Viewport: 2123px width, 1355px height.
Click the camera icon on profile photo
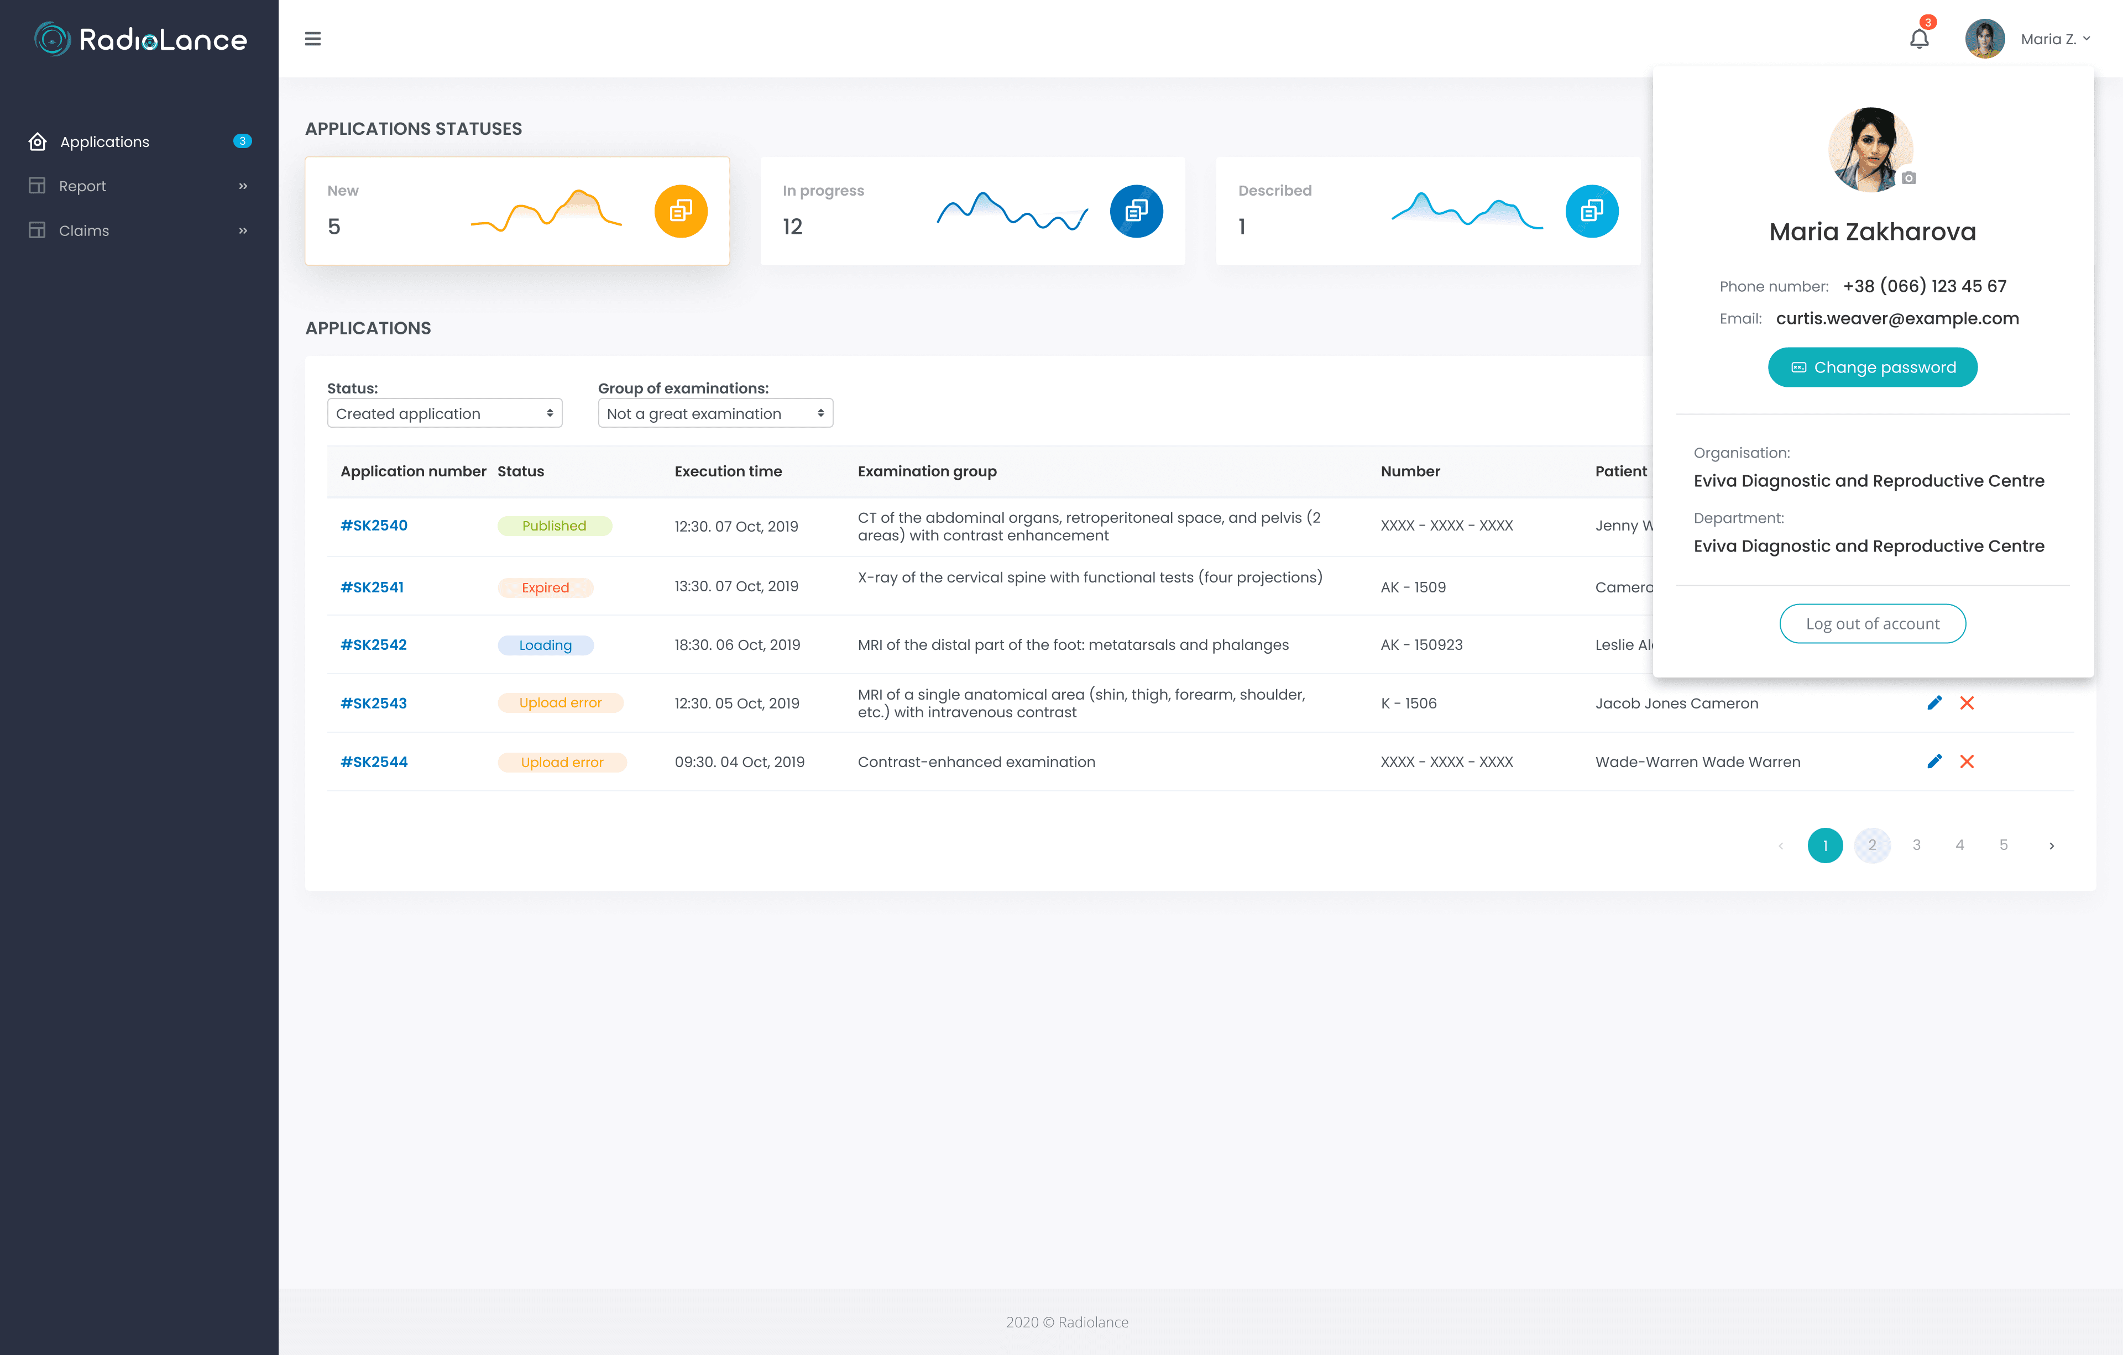click(1908, 178)
